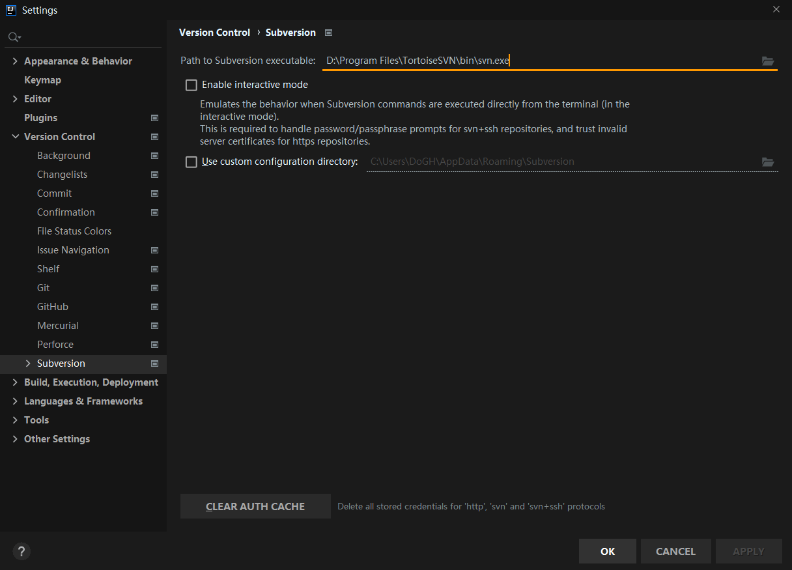Click the project icon on the Mercurial row
Image resolution: width=792 pixels, height=570 pixels.
[154, 326]
